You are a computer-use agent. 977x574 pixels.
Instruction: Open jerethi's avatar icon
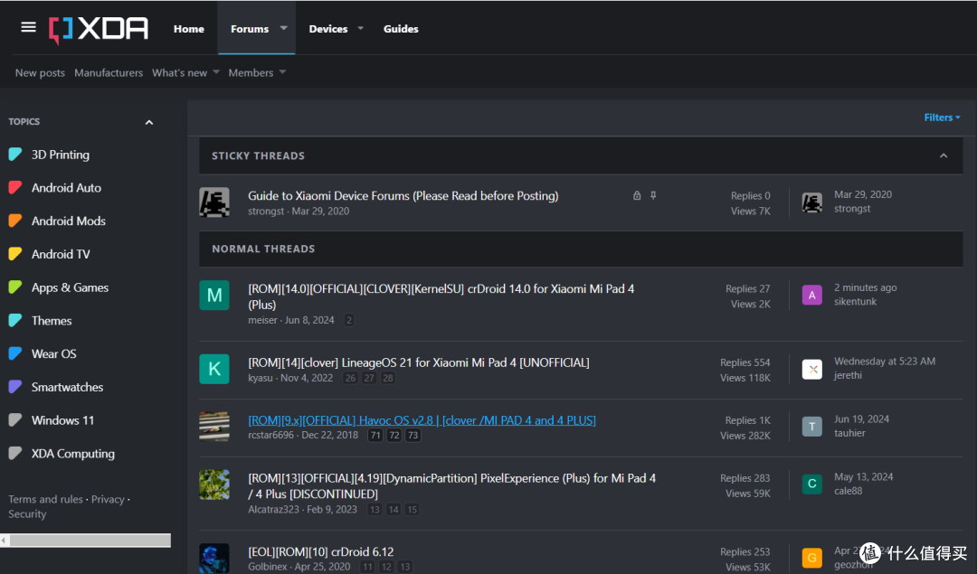[x=811, y=369]
